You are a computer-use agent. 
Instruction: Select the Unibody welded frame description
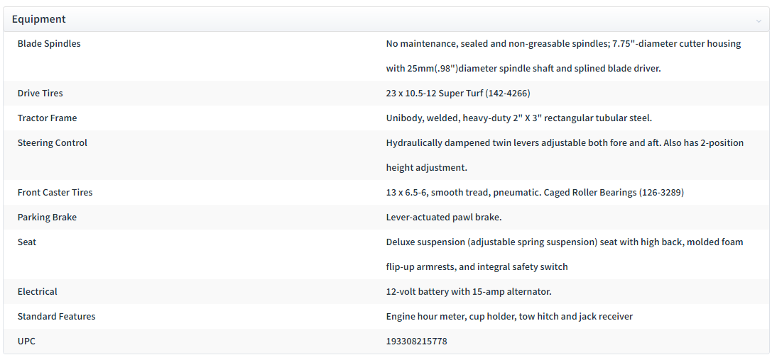[x=519, y=118]
